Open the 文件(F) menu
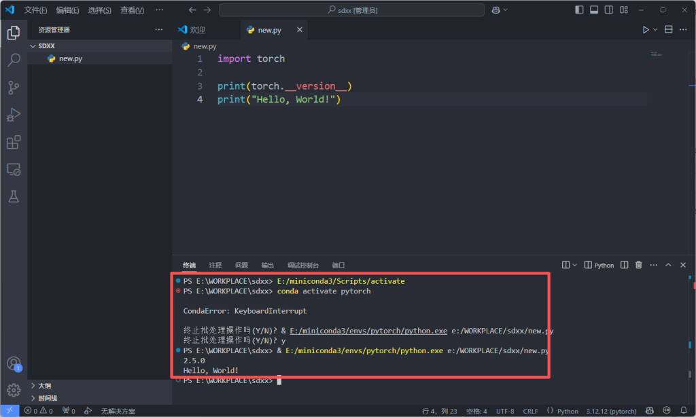Image resolution: width=696 pixels, height=417 pixels. coord(35,10)
